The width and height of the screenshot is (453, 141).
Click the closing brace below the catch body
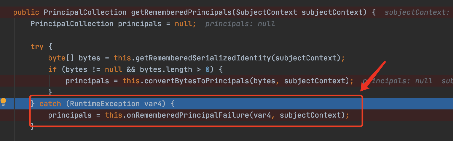32,126
